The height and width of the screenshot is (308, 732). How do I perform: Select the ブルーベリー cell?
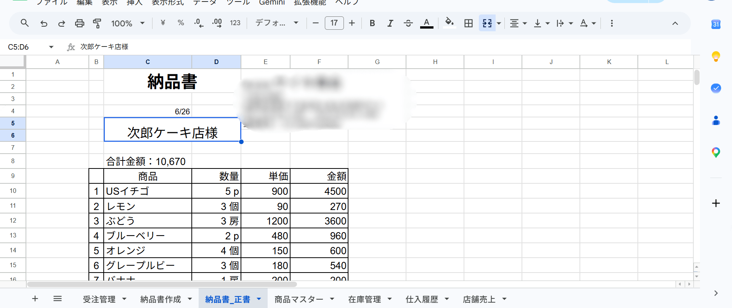[x=148, y=236]
